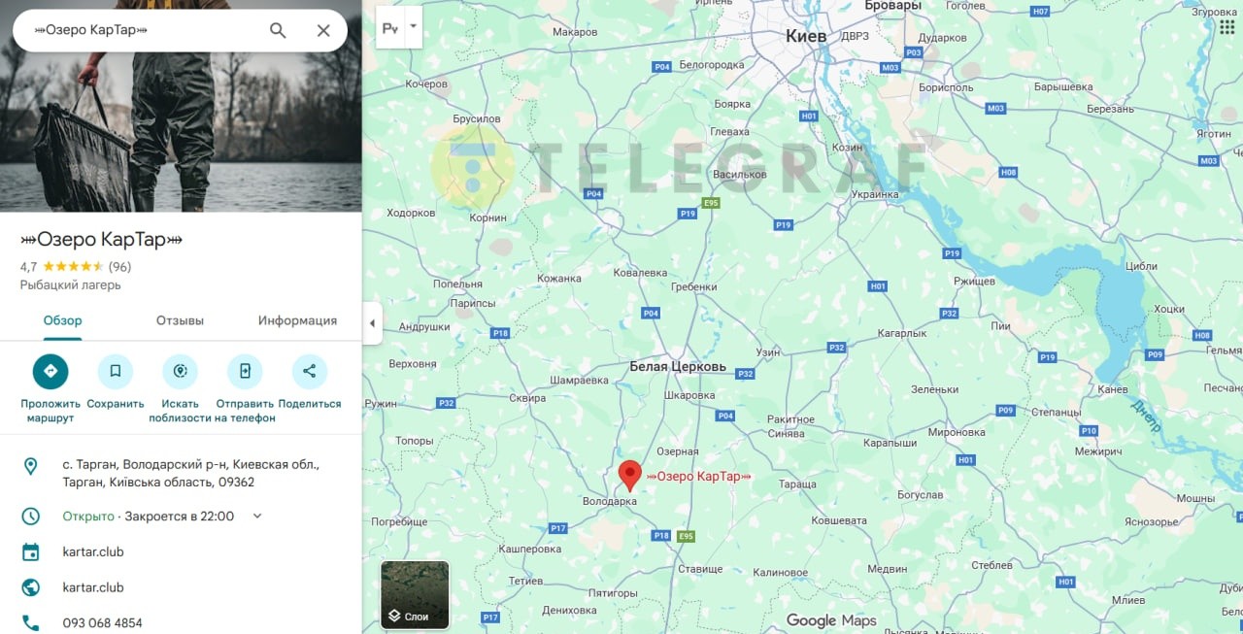Share the place with Поделиться icon
This screenshot has height=634, width=1243.
click(309, 372)
